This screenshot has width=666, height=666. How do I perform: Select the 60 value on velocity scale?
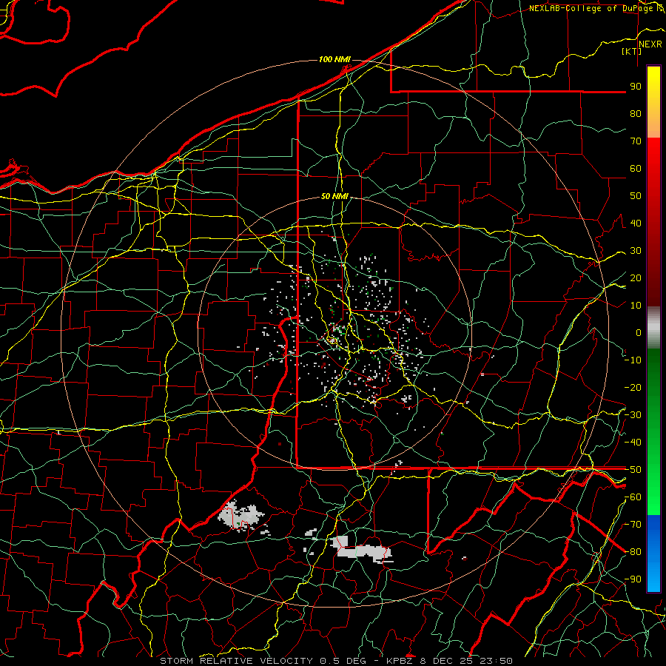click(636, 169)
